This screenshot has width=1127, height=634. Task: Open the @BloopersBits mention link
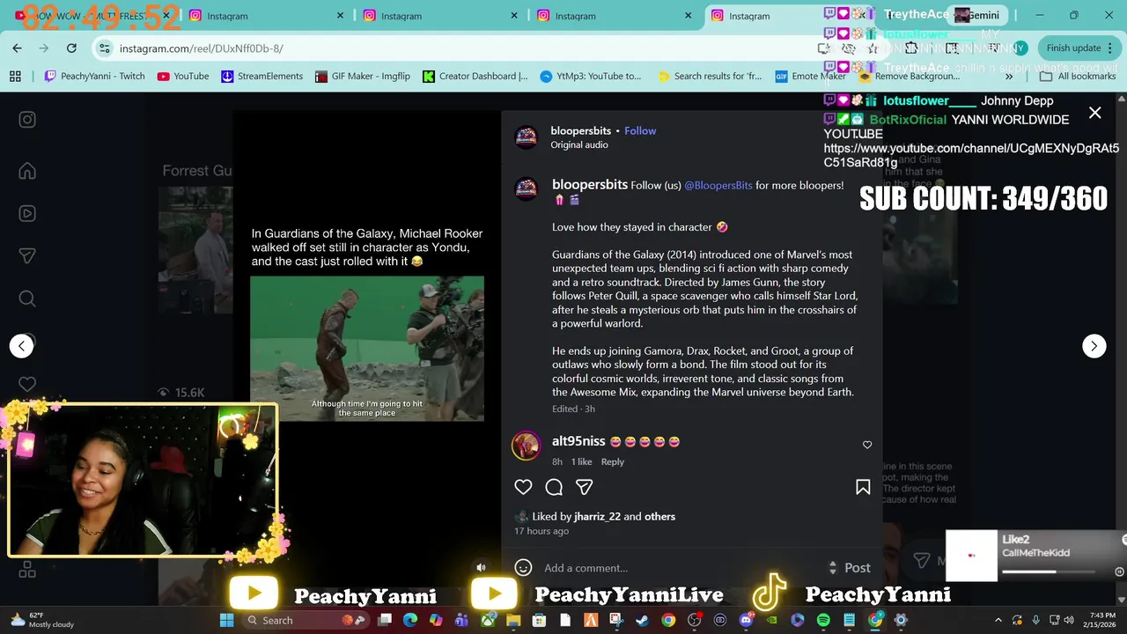coord(718,185)
